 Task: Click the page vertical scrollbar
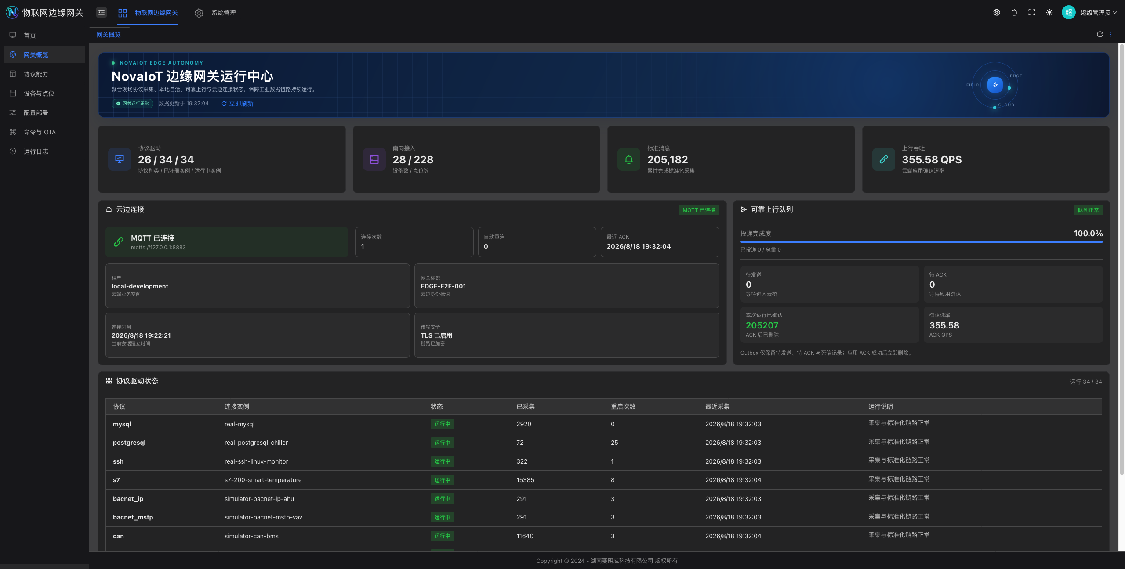click(x=1121, y=259)
